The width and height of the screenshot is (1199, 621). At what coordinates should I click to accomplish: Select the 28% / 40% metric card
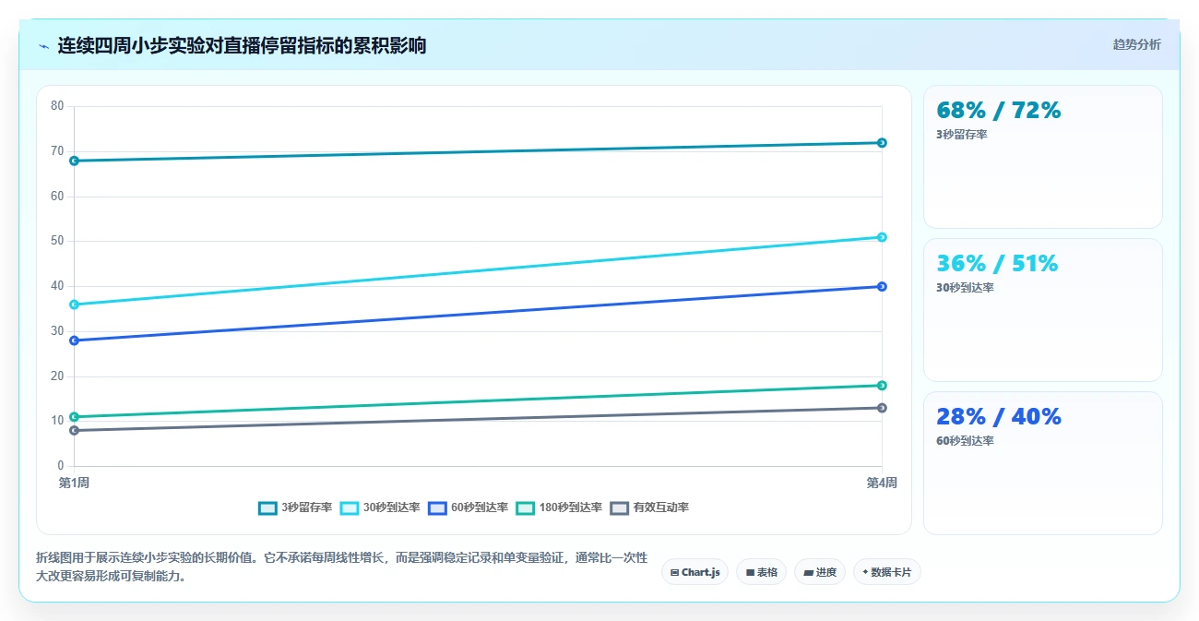click(x=1042, y=463)
